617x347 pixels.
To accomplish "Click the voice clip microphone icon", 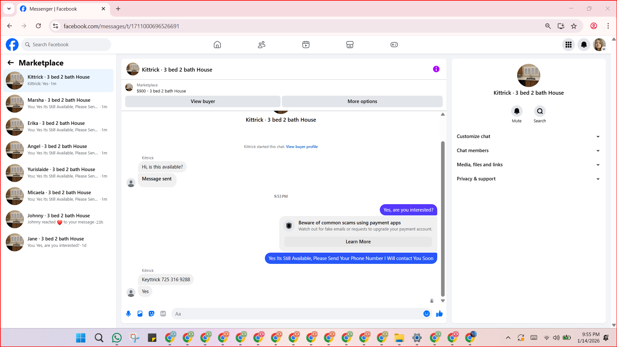I will [x=128, y=314].
